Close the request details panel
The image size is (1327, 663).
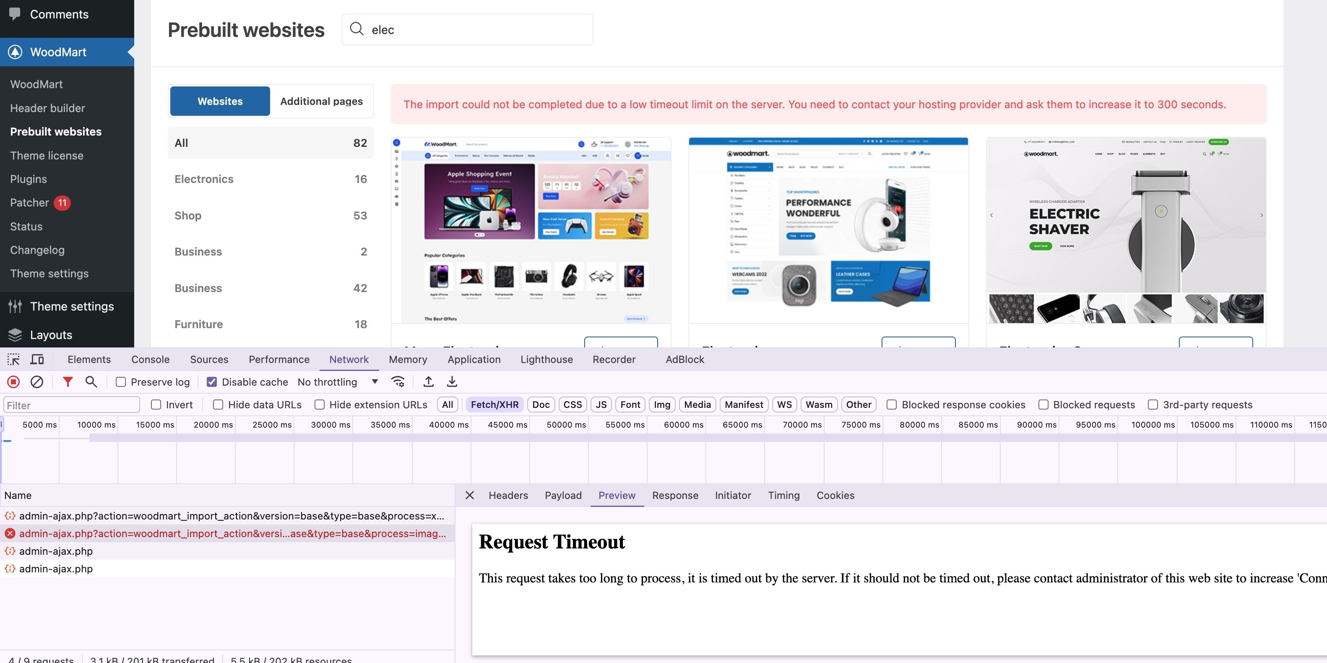coord(469,496)
